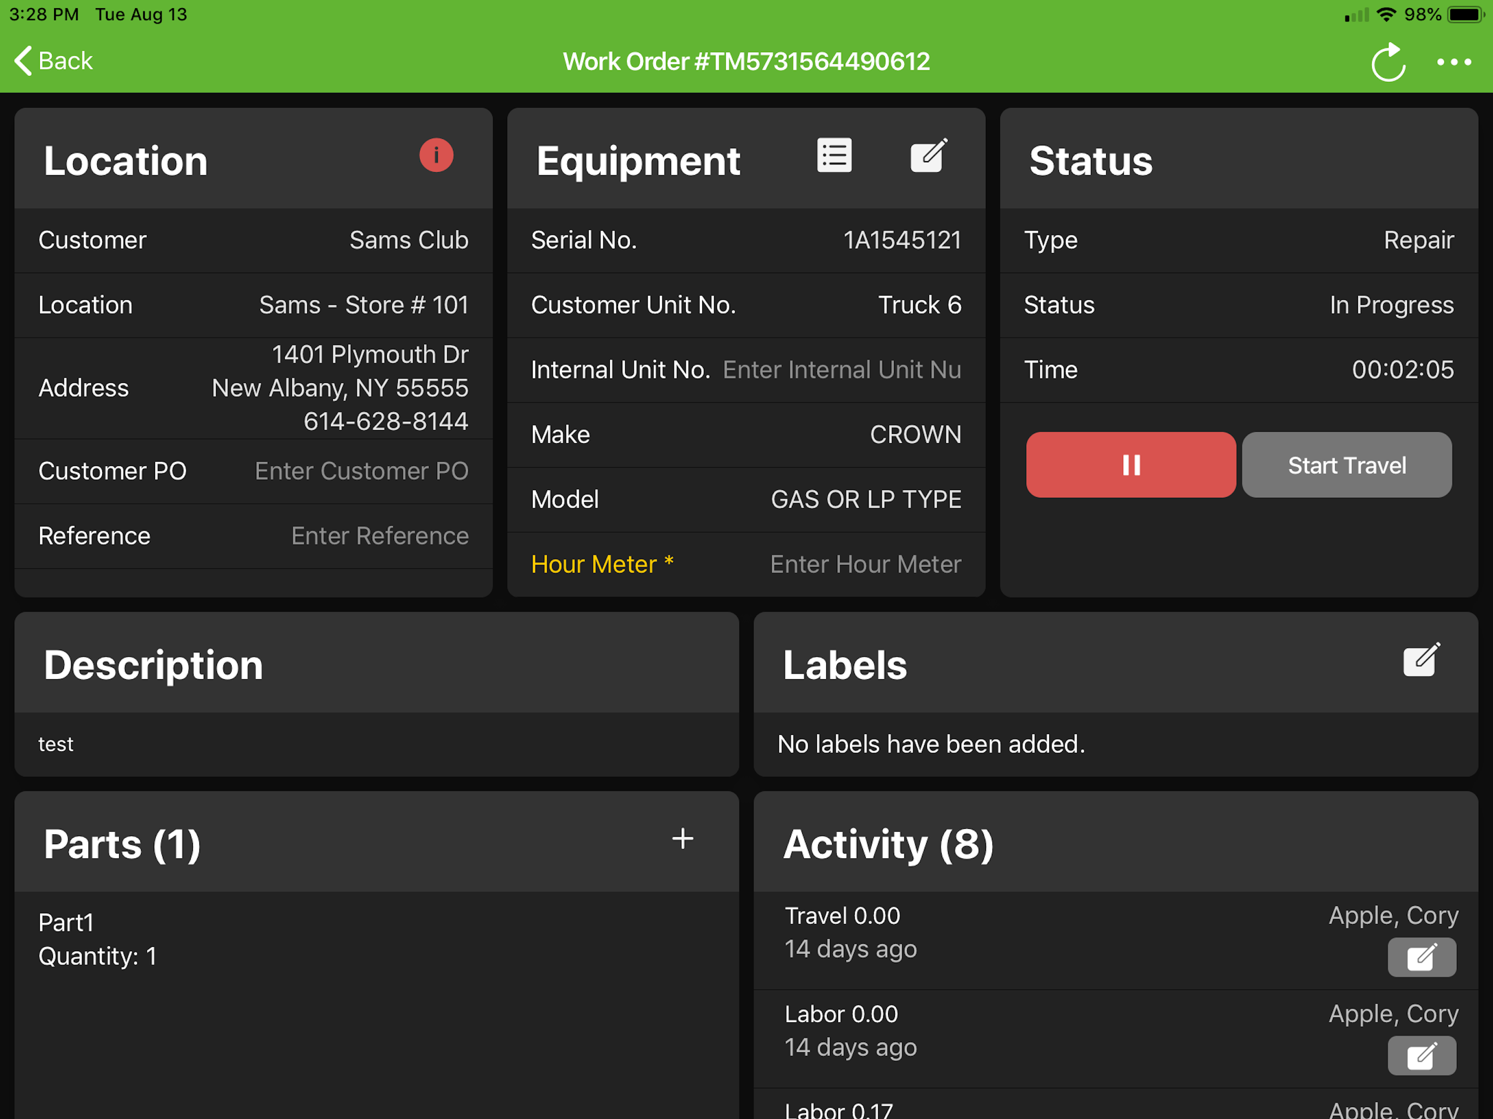Viewport: 1493px width, 1119px height.
Task: Tap the description text 'test'
Action: click(x=56, y=744)
